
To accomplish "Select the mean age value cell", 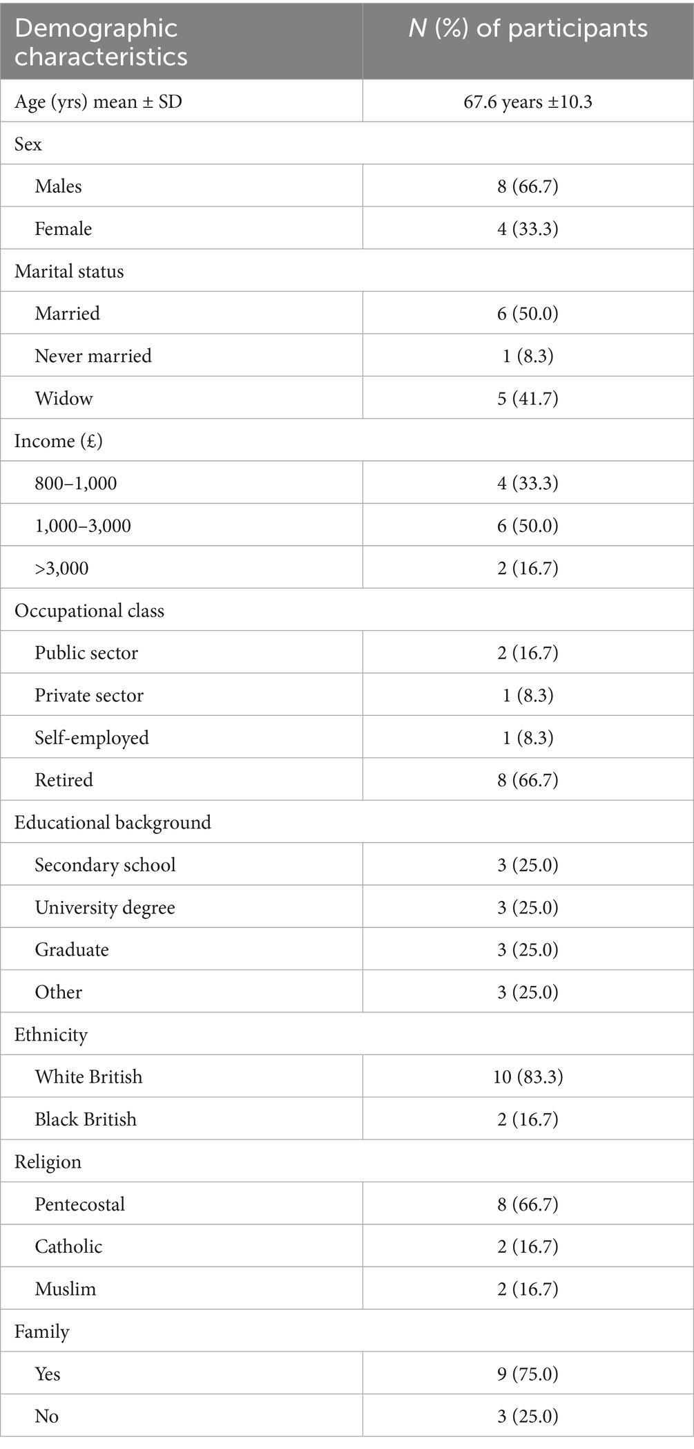I will 528,102.
